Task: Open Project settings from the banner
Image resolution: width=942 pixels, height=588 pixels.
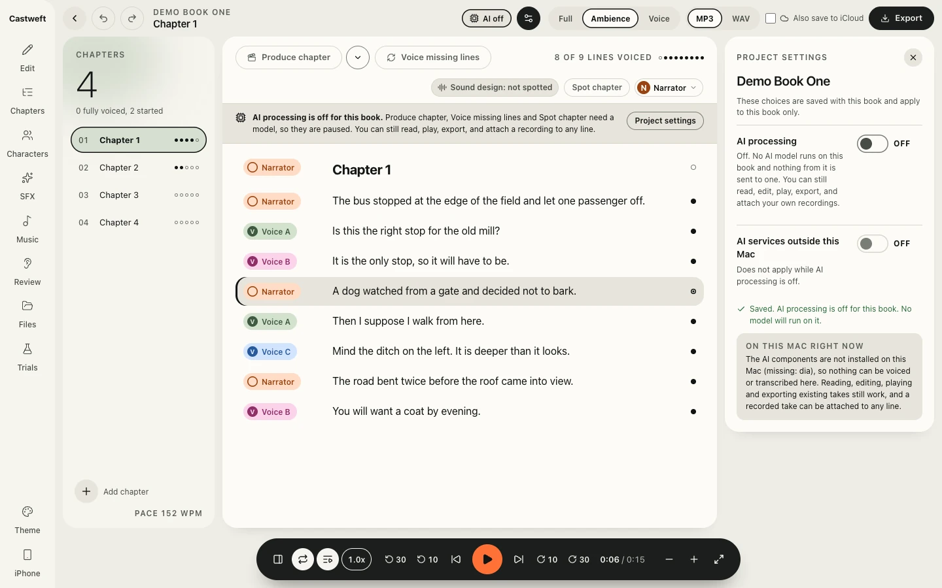Action: (665, 121)
